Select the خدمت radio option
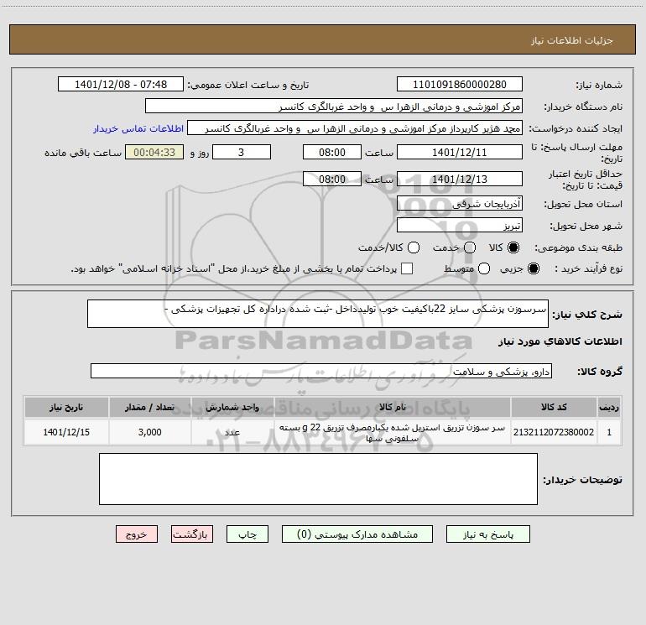 [470, 247]
